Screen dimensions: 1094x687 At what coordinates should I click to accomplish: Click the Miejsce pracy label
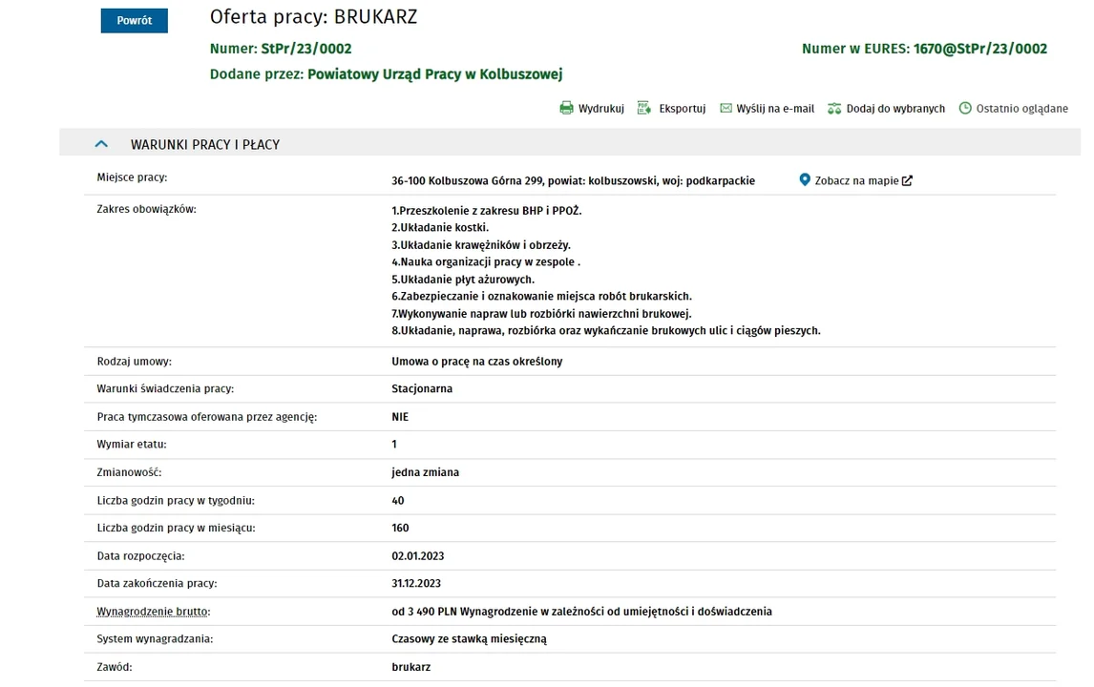tap(132, 177)
